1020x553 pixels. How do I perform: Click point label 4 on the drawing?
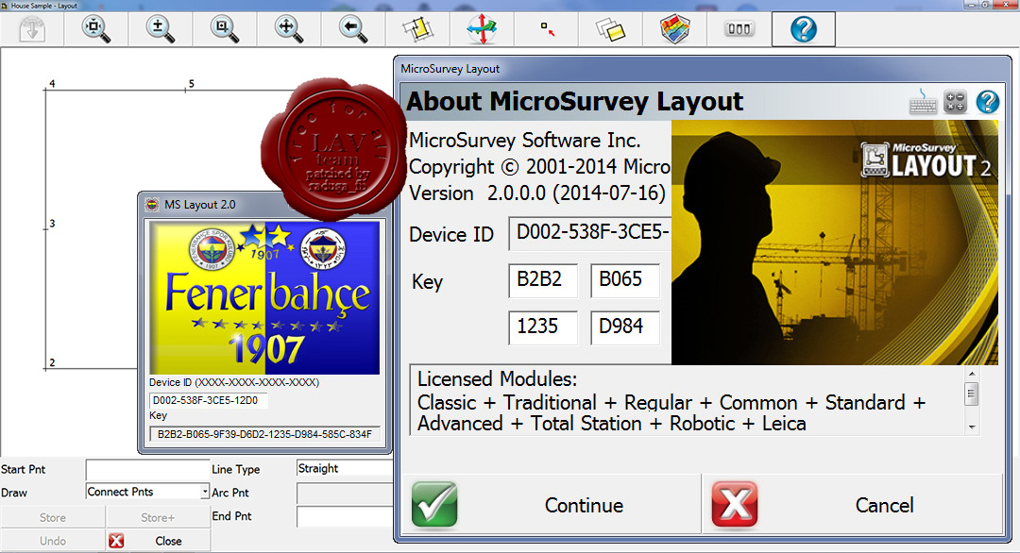[x=52, y=83]
